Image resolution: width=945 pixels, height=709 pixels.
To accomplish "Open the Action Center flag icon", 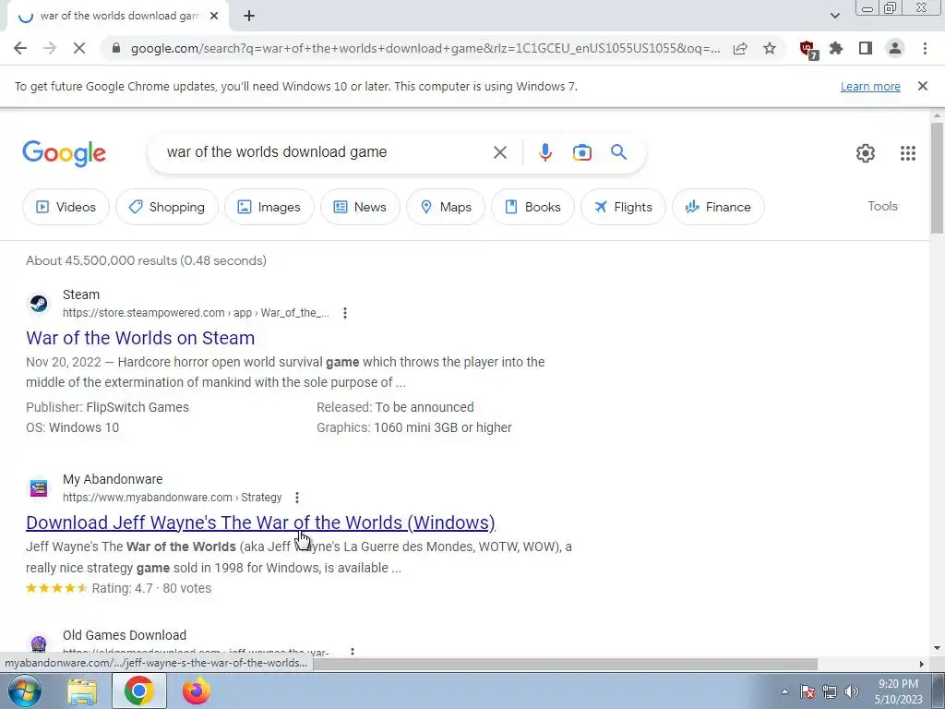I will tap(807, 691).
